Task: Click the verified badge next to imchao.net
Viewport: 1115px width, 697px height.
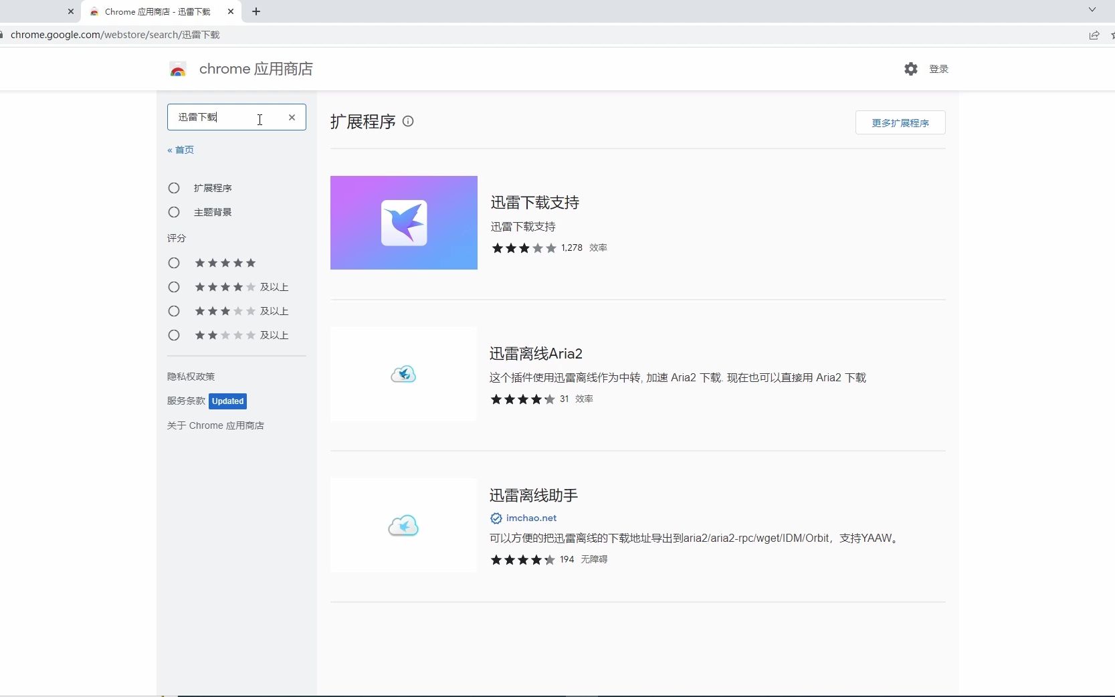Action: pos(496,518)
